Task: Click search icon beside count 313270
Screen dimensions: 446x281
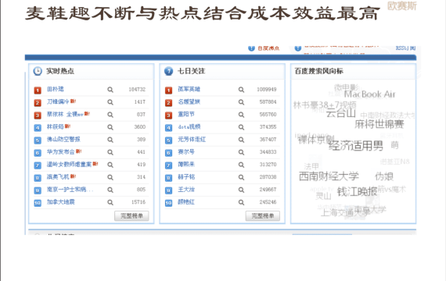Action: coord(241,165)
